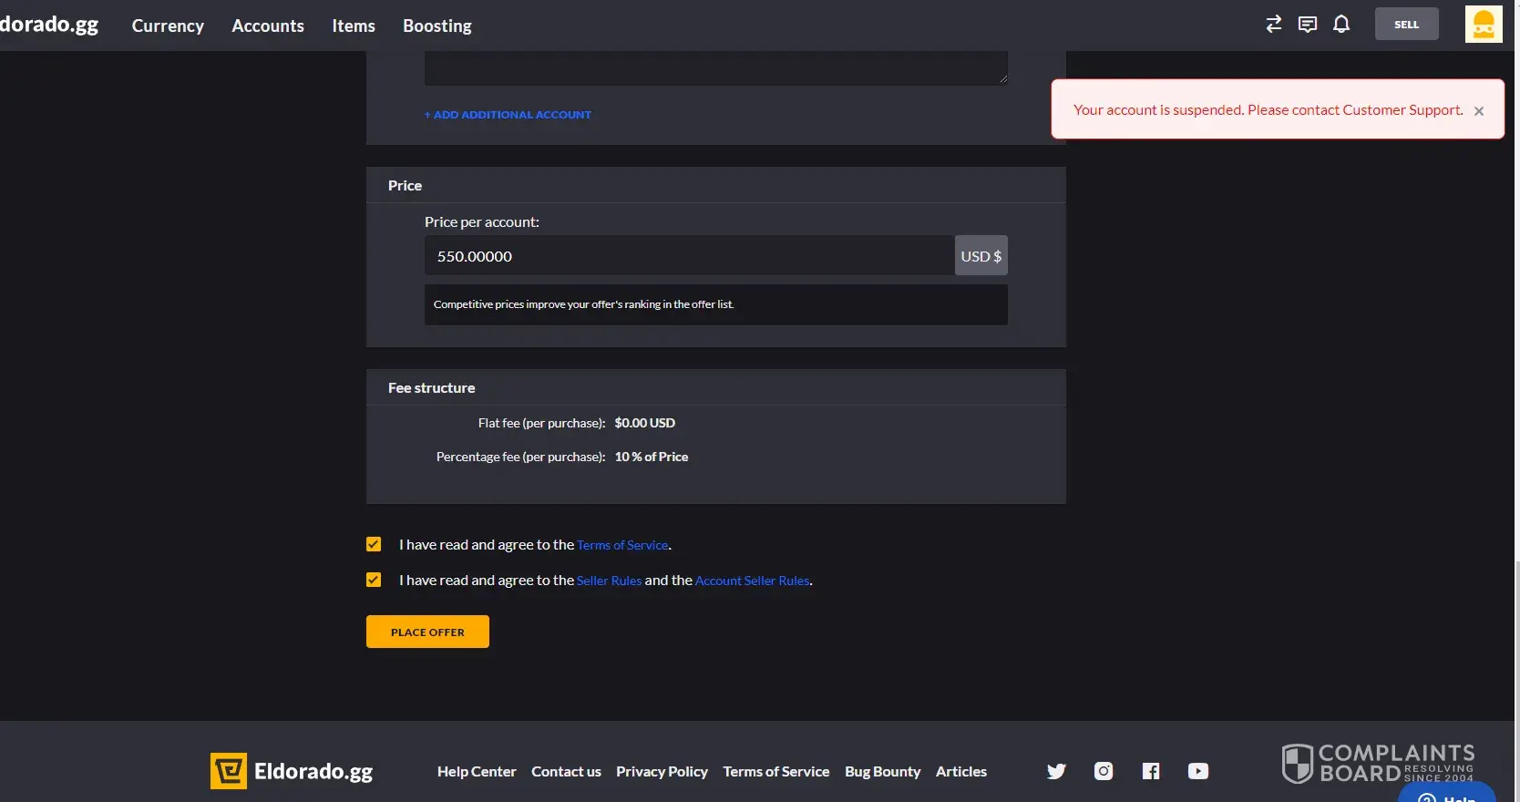Click the price per account field
1520x802 pixels.
[x=689, y=256]
